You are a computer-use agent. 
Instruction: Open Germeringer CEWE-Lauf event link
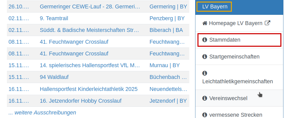pos(90,7)
